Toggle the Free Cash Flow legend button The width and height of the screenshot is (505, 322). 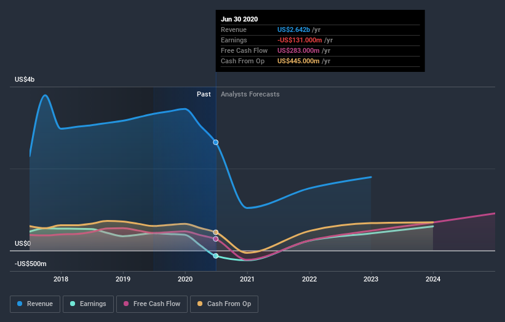(152, 304)
